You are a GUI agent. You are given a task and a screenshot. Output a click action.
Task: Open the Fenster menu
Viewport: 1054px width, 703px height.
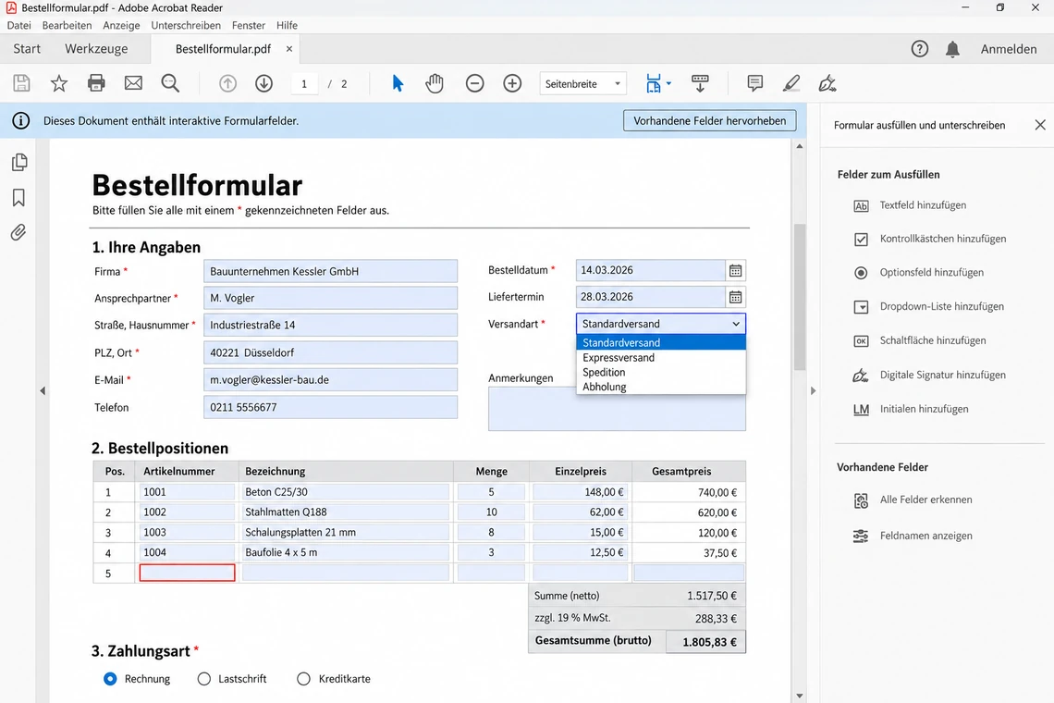pos(249,26)
